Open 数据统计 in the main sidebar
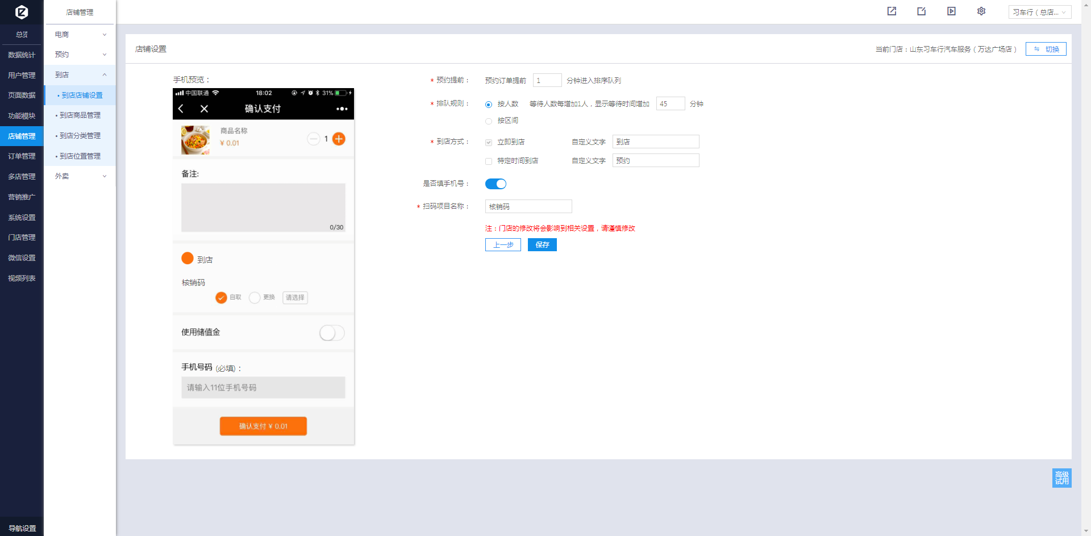The width and height of the screenshot is (1091, 536). tap(22, 55)
